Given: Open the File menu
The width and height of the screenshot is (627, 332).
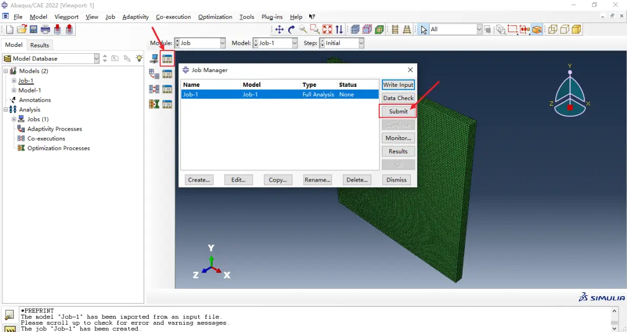Looking at the screenshot, I should [x=18, y=17].
